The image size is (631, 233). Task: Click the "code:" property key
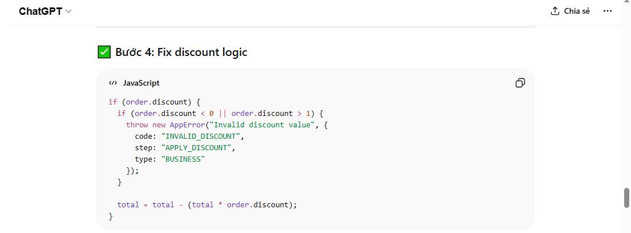(x=146, y=136)
